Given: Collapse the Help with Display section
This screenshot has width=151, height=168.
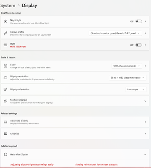Looking at the screenshot, I should point(145,155).
